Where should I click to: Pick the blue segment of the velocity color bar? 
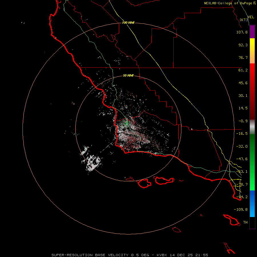coord(252,204)
